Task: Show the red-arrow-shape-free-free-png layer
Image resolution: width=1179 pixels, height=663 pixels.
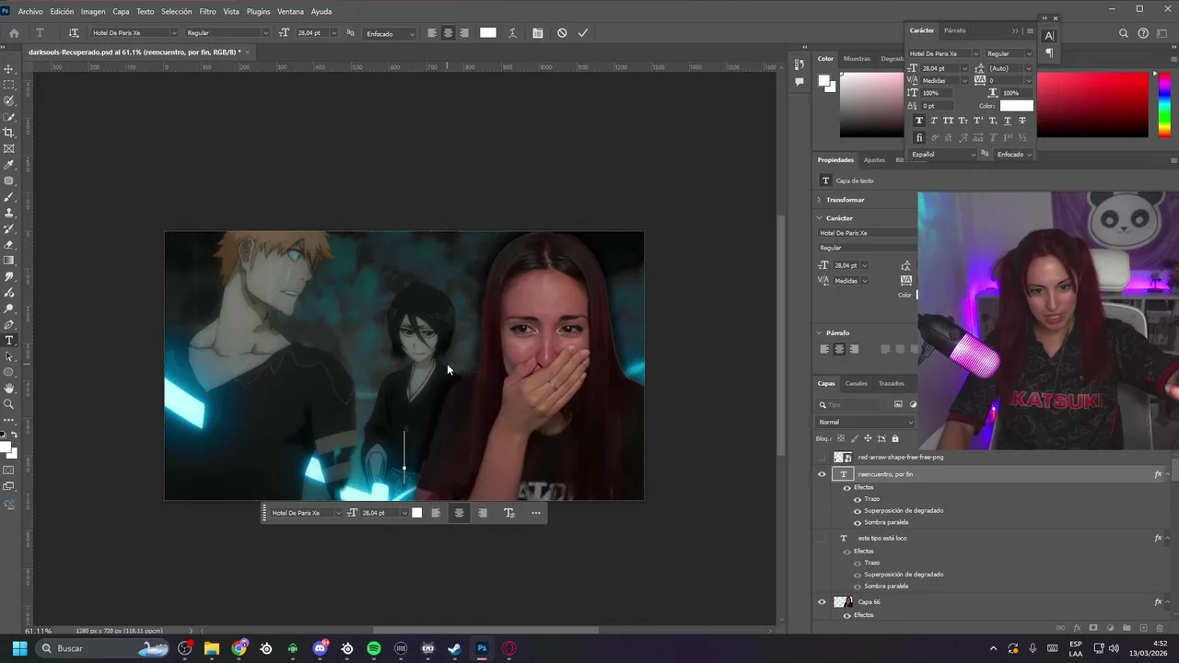Action: pos(822,457)
